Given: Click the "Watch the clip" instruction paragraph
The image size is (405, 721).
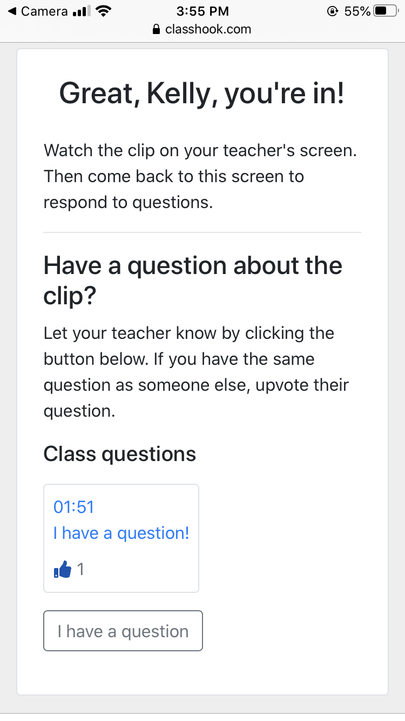Looking at the screenshot, I should point(200,176).
